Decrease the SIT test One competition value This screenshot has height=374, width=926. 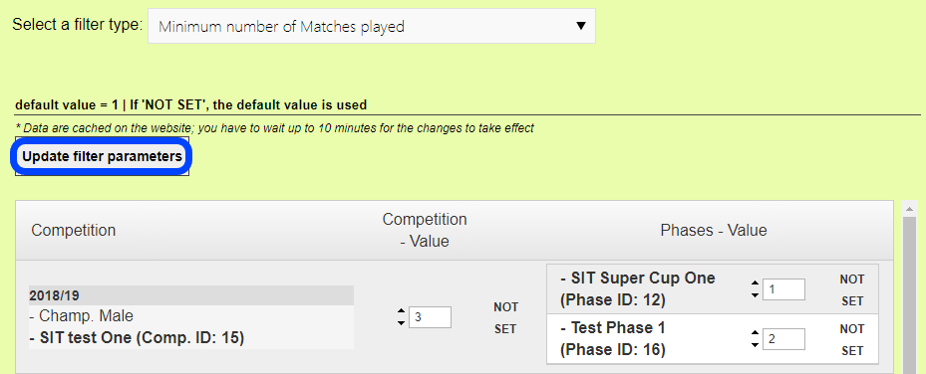pyautogui.click(x=402, y=322)
